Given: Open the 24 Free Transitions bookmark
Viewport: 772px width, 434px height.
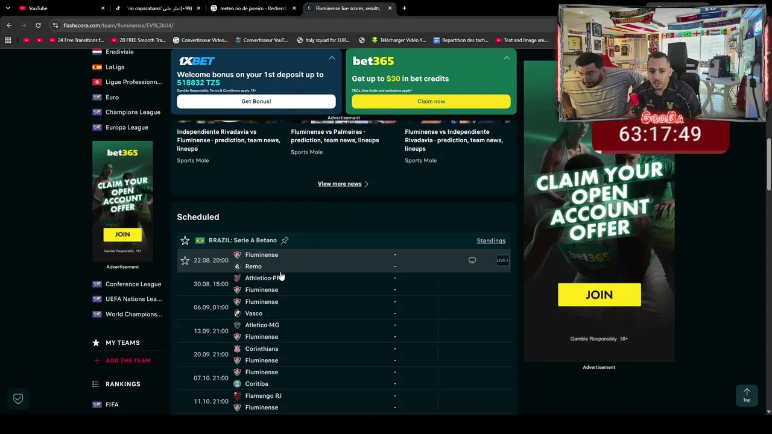Looking at the screenshot, I should pos(77,40).
